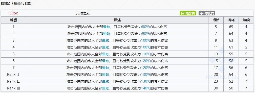Viewport: 255px width, 93px height.
Task: Open the 晕眩 link in level 1 row
Action: (107, 27)
